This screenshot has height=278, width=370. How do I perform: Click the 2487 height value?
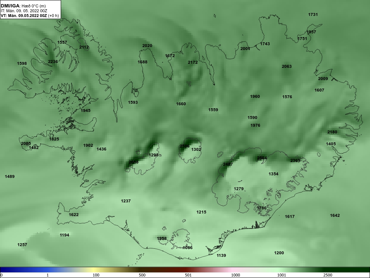[x=228, y=164]
